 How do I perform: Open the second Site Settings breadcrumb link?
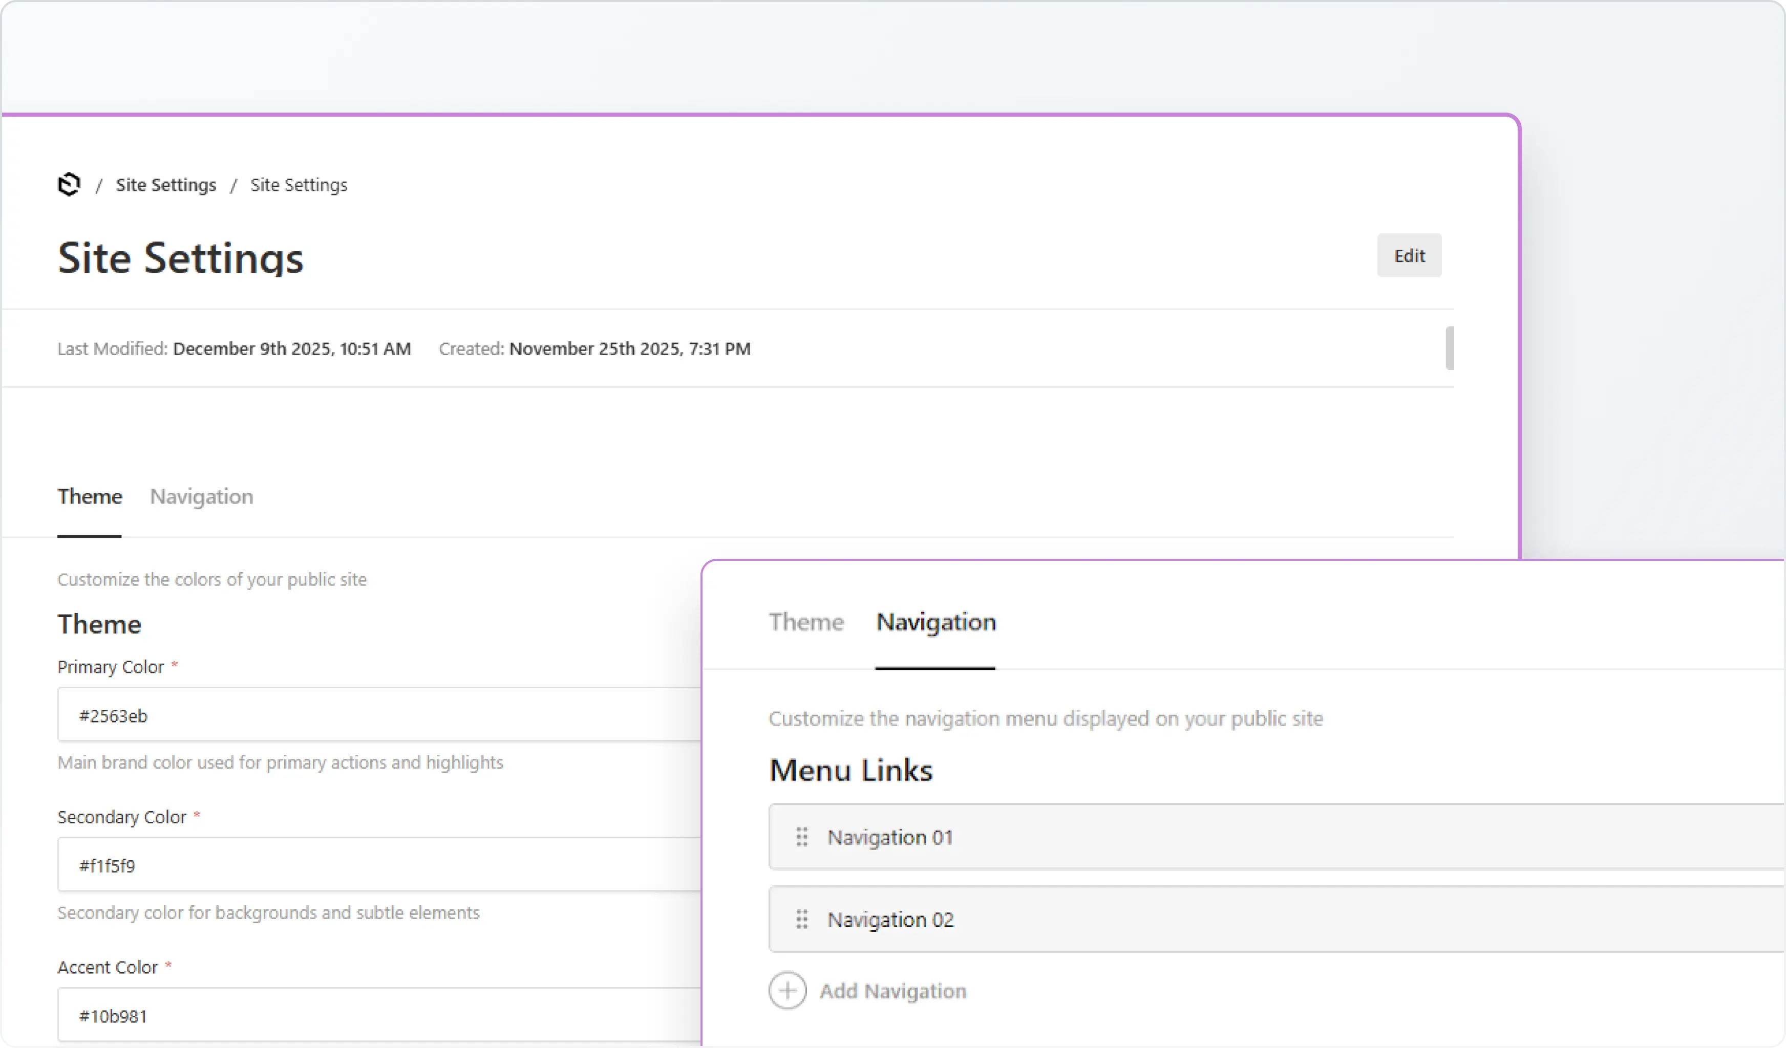coord(299,185)
